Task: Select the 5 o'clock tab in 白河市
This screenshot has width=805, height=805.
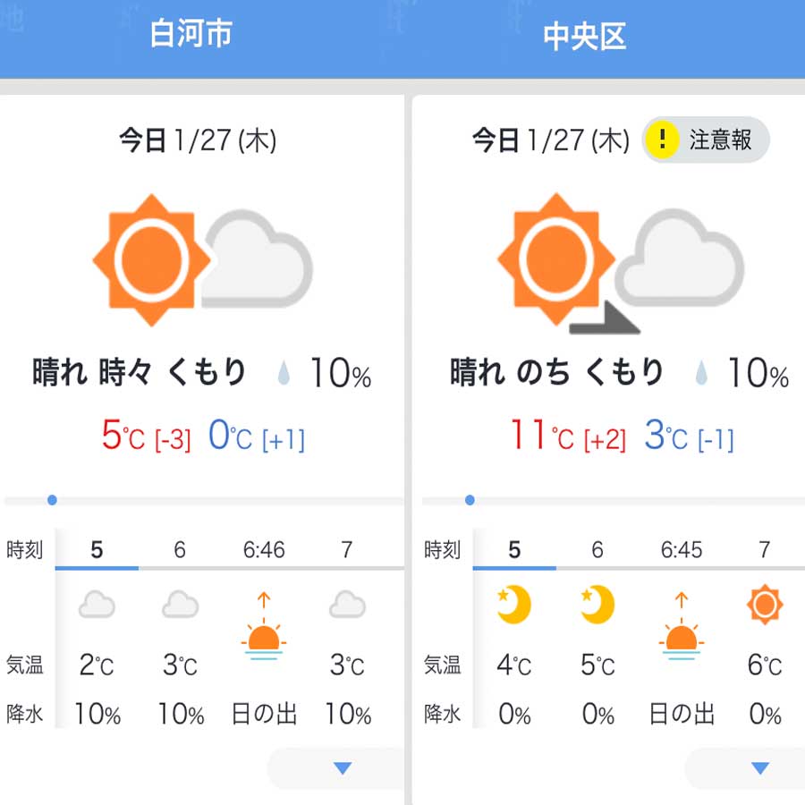Action: click(x=97, y=550)
